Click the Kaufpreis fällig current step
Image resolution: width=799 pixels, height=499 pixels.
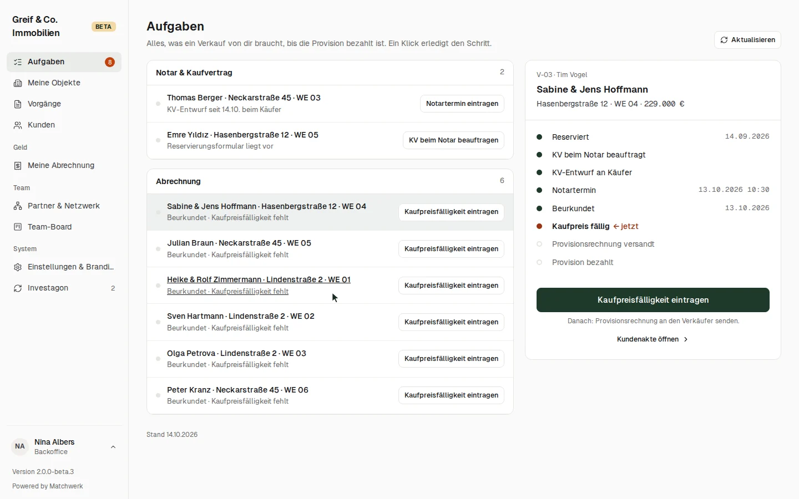(653, 226)
